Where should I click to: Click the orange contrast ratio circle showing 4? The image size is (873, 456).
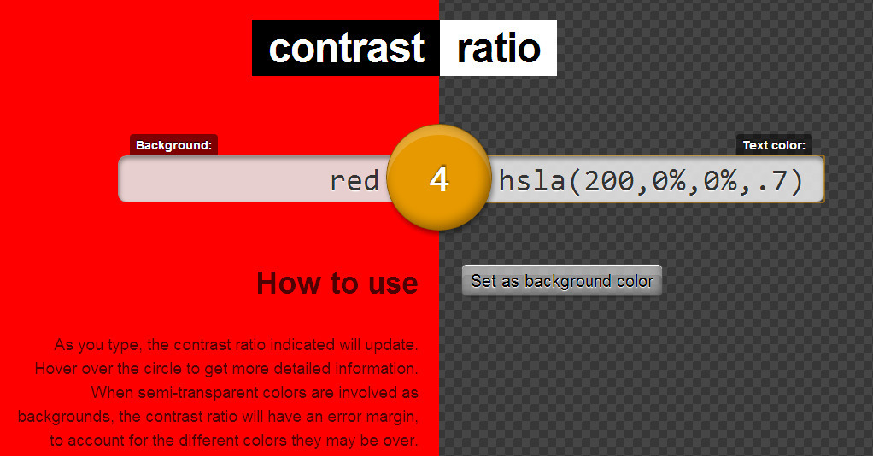pyautogui.click(x=439, y=178)
